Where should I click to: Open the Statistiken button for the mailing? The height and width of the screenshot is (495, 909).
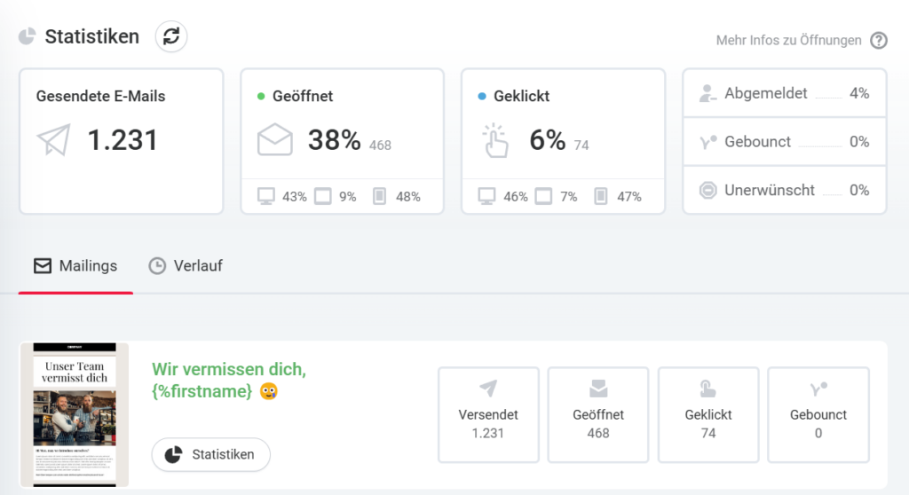tap(211, 454)
